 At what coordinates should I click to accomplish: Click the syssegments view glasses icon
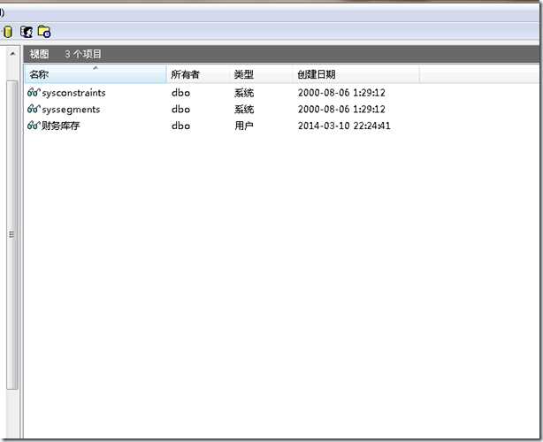click(x=34, y=109)
